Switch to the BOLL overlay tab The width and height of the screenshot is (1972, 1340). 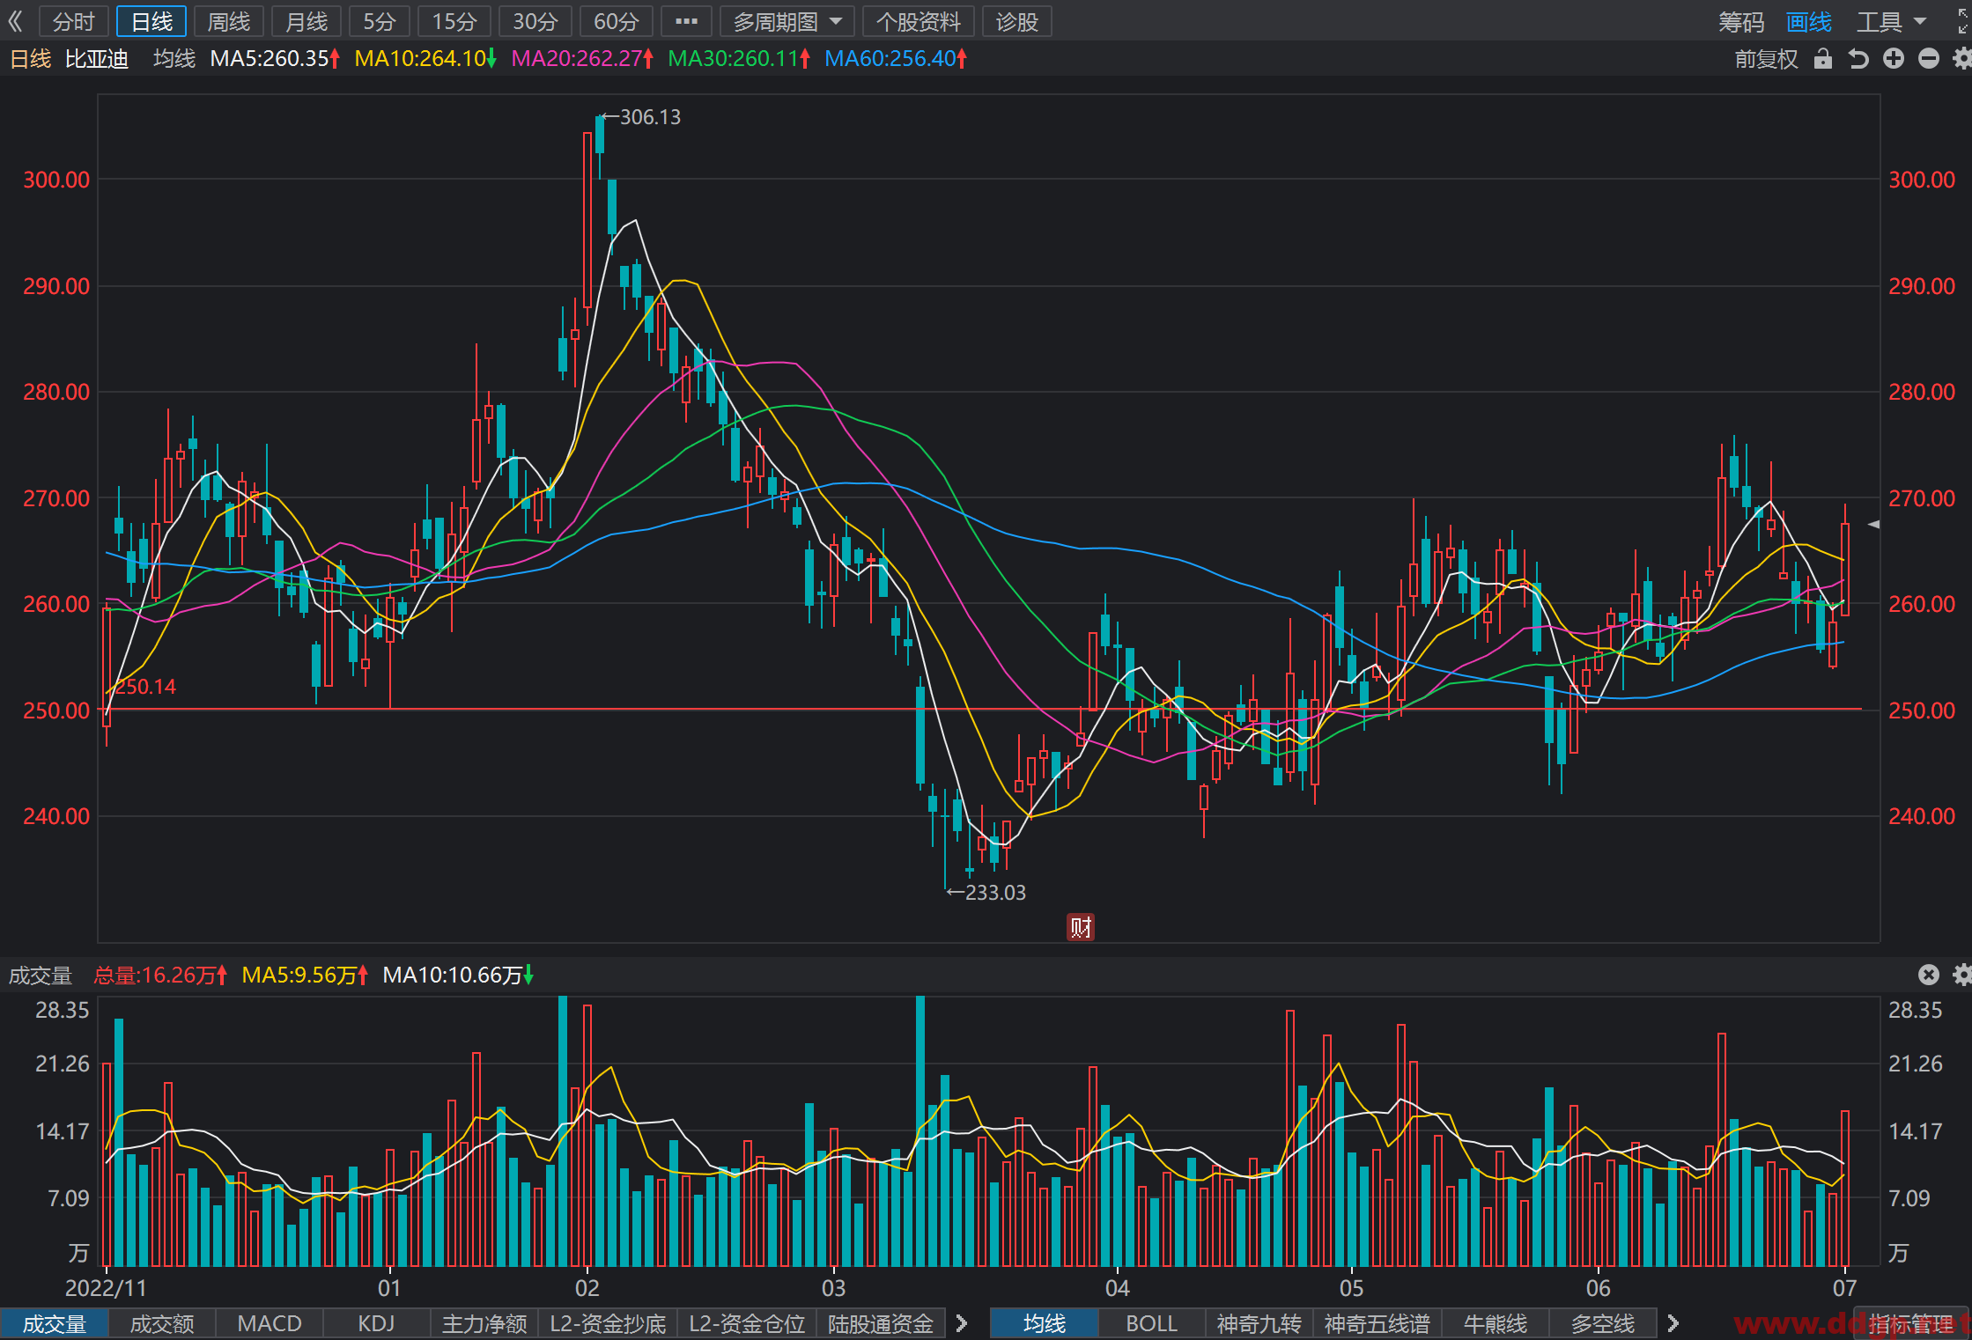[1151, 1323]
